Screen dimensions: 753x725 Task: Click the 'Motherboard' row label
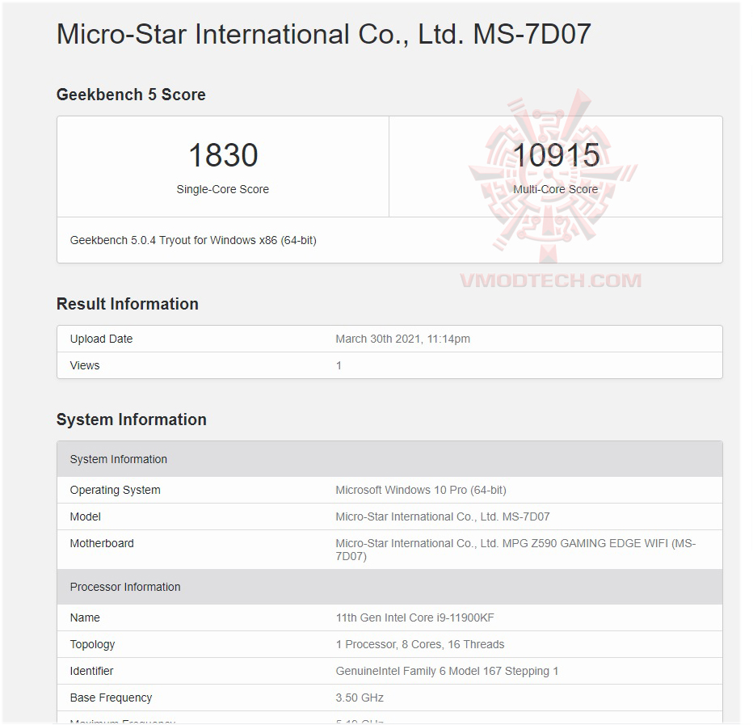click(102, 543)
